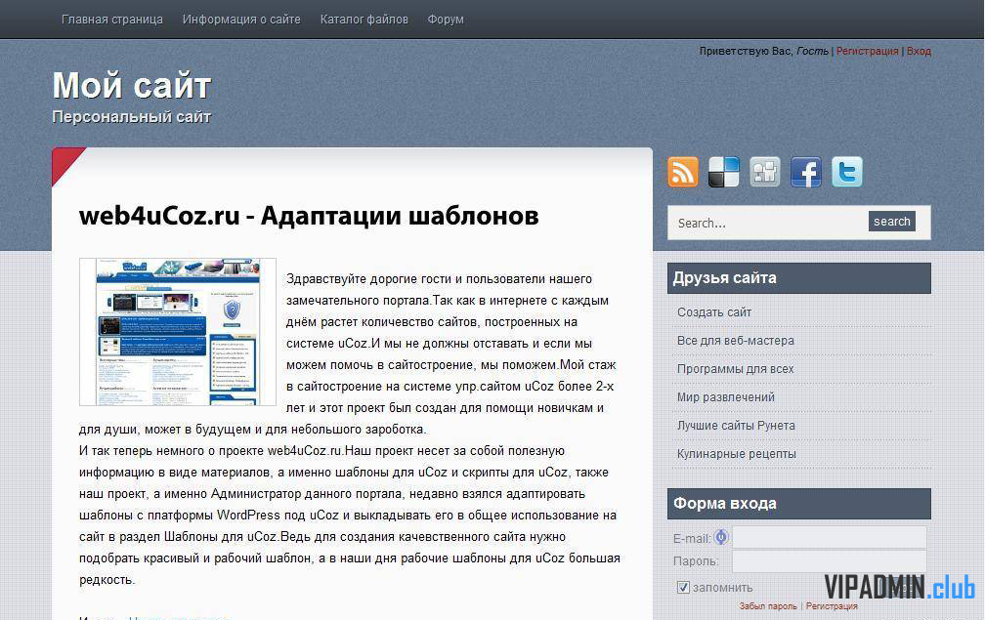The height and width of the screenshot is (620, 985).
Task: Click the Мой сайт site title
Action: pyautogui.click(x=132, y=85)
